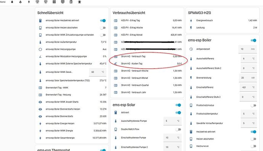Open the Home tab
The image size is (263, 151).
pos(3,2)
